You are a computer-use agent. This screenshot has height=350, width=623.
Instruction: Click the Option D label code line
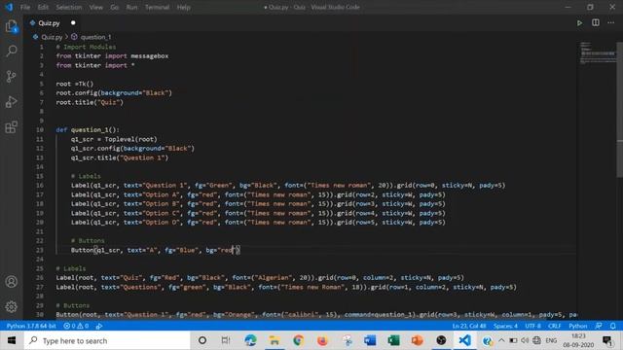click(258, 223)
